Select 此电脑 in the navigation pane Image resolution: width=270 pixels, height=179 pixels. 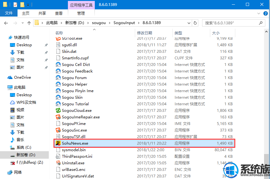click(20, 87)
